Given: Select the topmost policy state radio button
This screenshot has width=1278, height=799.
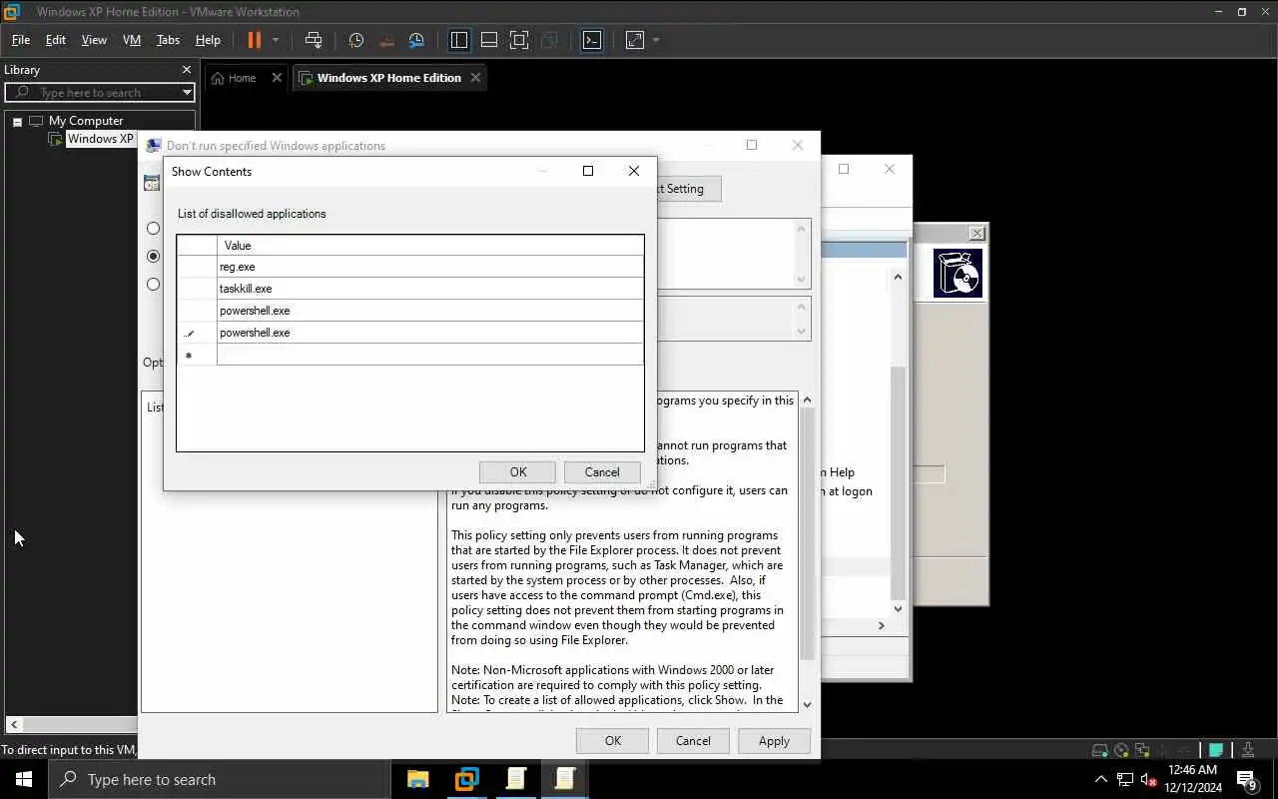Looking at the screenshot, I should (x=153, y=228).
